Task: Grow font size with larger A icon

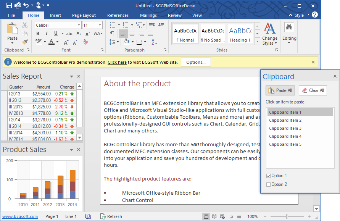Action: (x=66, y=42)
